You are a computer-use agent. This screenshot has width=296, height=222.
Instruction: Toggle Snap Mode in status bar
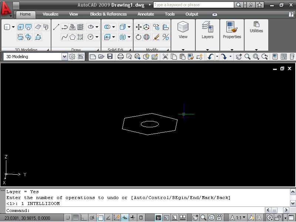[x=68, y=218]
